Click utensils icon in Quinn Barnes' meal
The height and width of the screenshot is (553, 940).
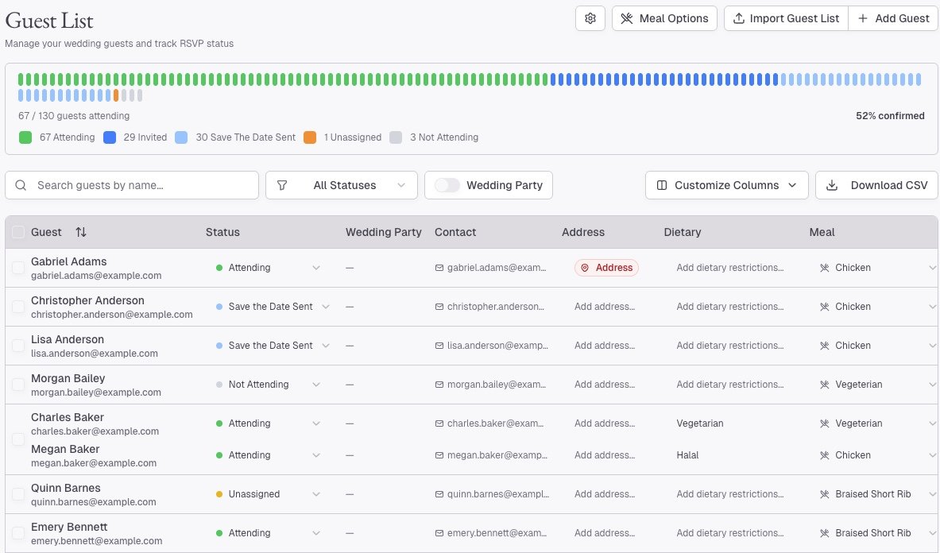824,494
